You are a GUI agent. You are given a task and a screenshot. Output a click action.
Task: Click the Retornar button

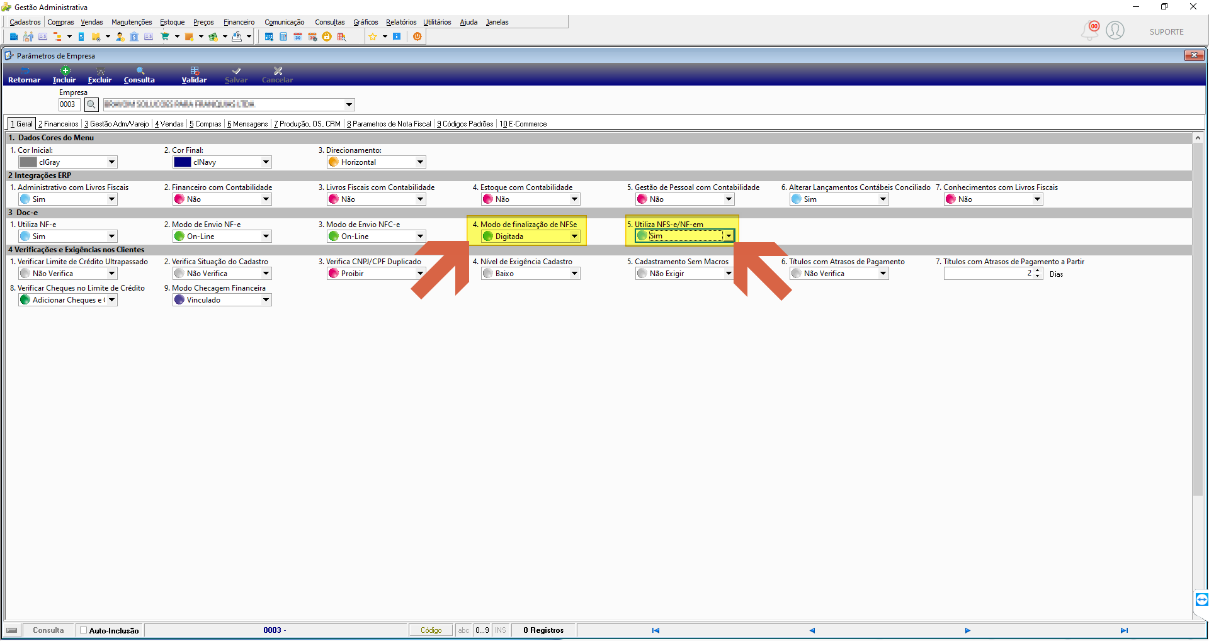point(24,75)
